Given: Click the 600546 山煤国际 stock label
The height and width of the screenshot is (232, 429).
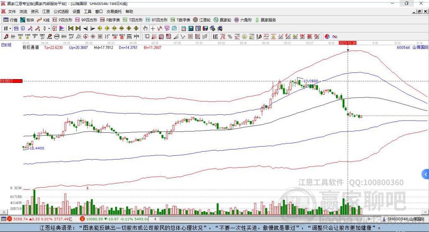Looking at the screenshot, I should 412,47.
